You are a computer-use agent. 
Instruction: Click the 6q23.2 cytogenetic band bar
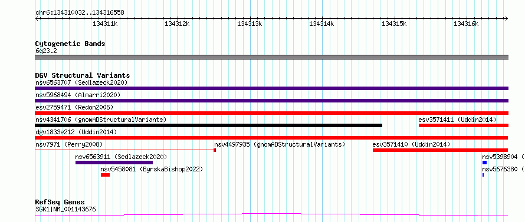(271, 57)
